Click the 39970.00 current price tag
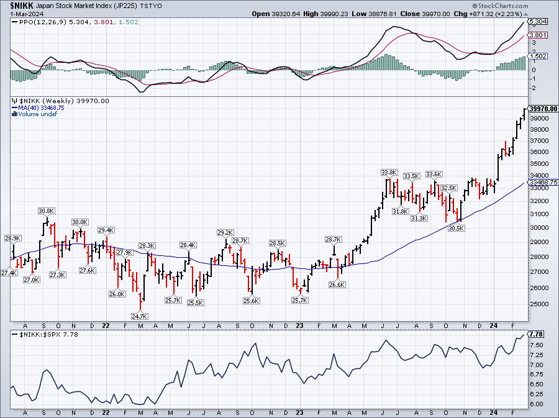Screen dimensions: 559x418 click(x=543, y=109)
